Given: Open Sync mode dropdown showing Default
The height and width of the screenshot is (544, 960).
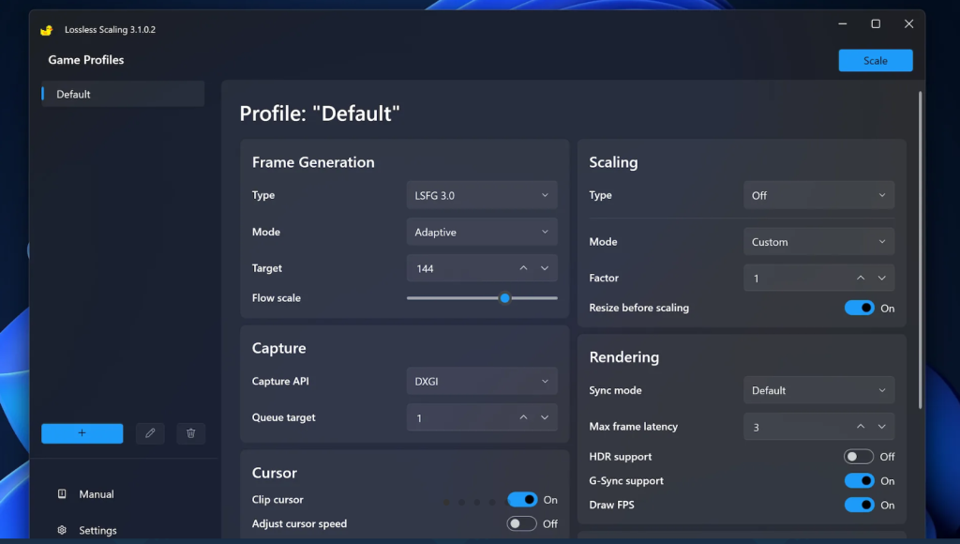Looking at the screenshot, I should coord(818,390).
